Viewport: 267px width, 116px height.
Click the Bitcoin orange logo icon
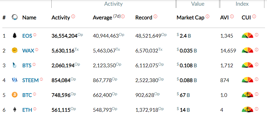15,95
